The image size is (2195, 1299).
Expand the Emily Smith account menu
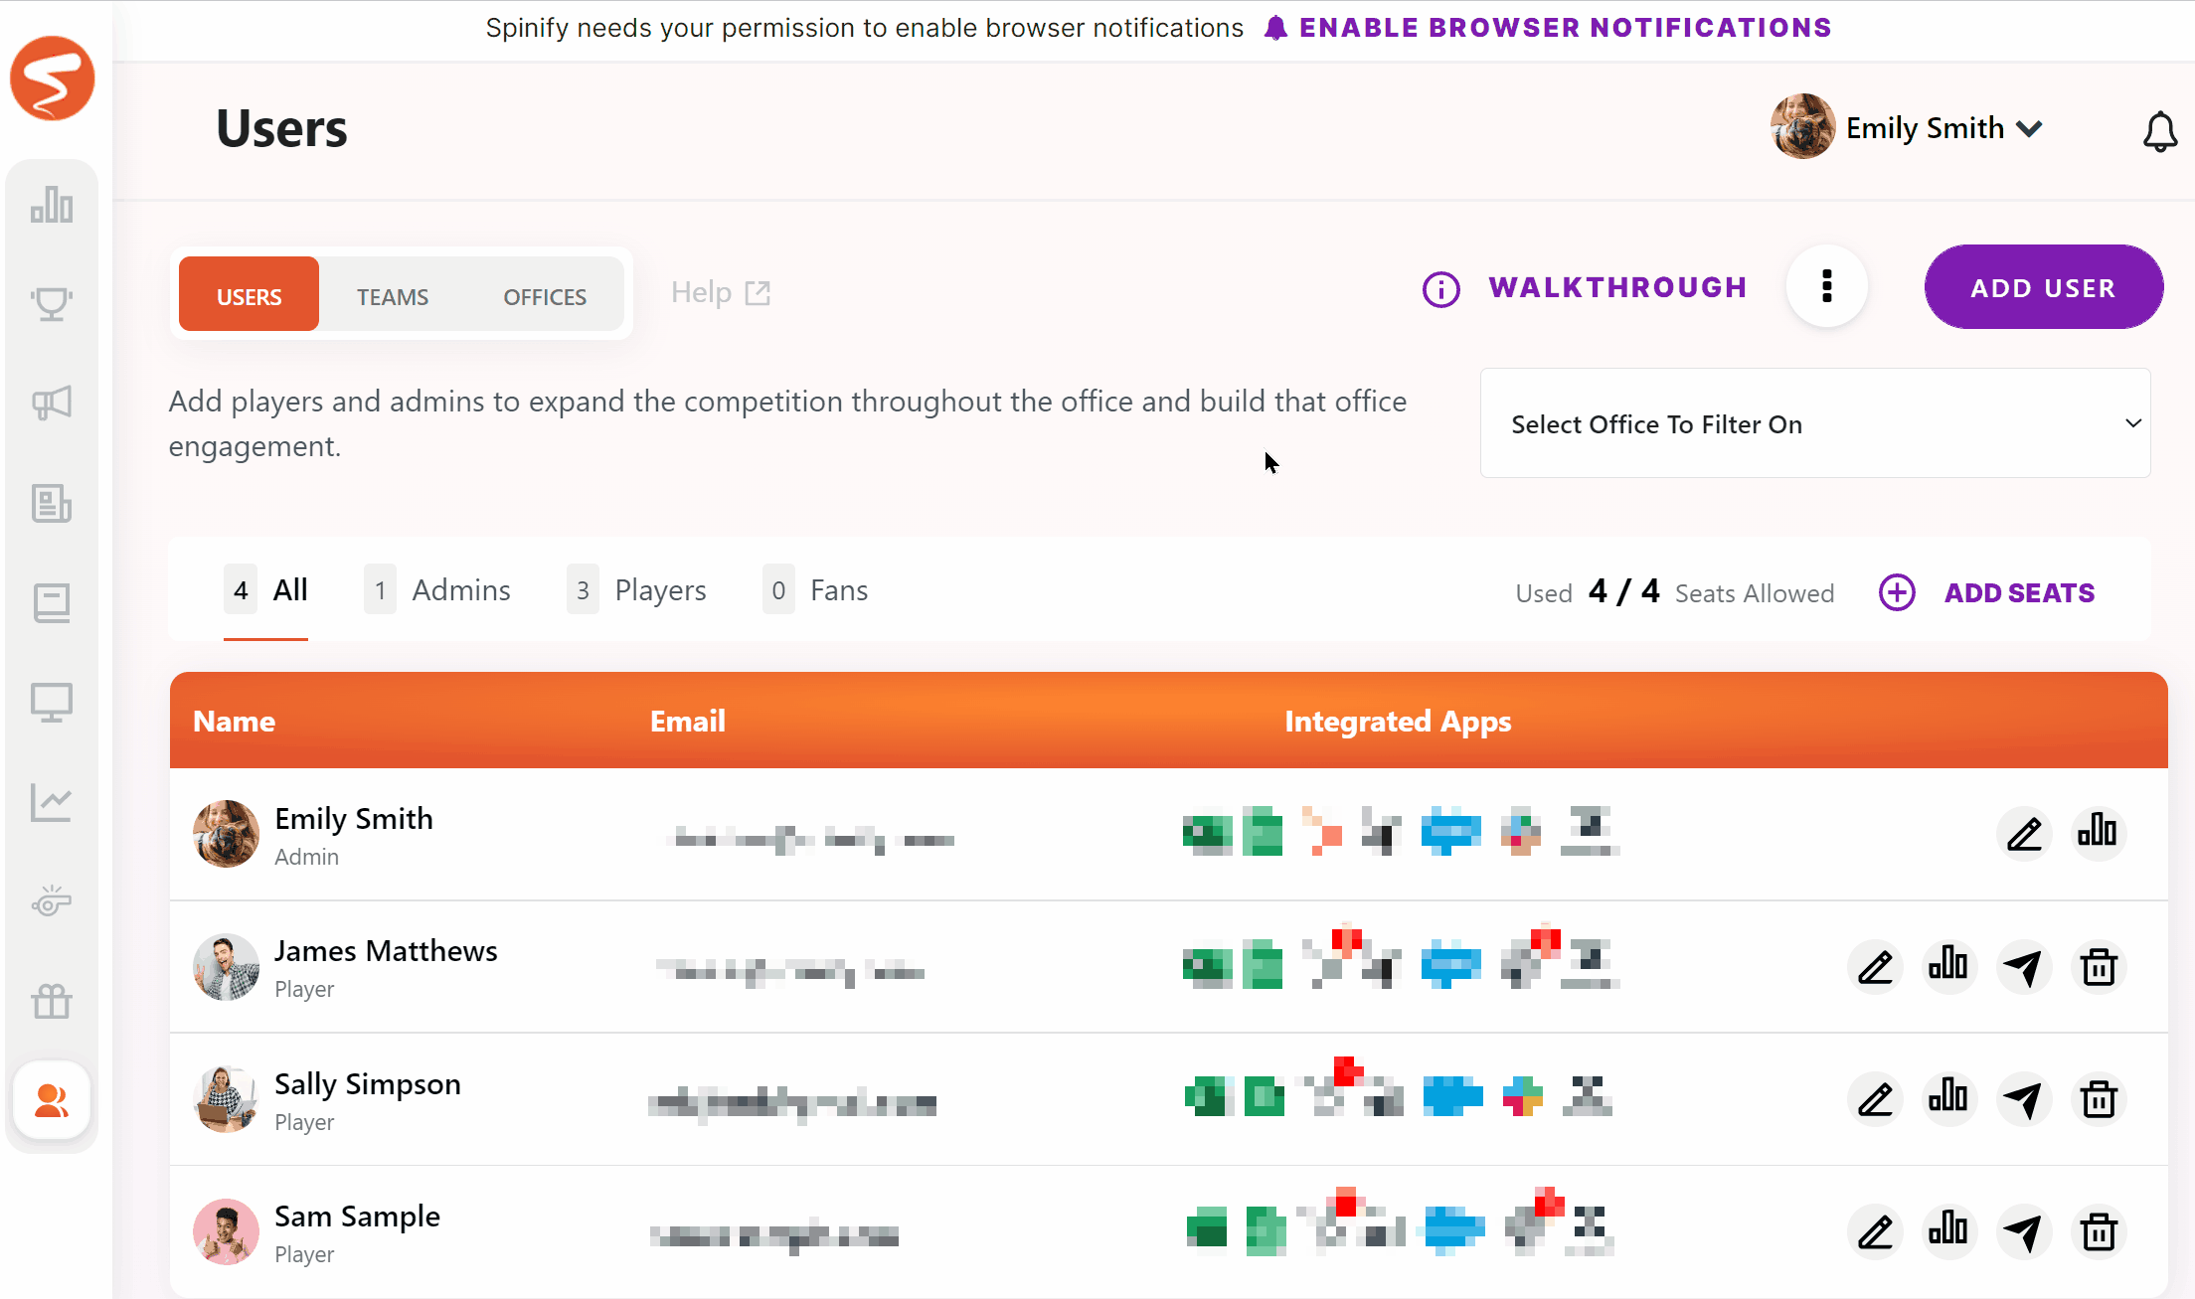pos(2030,127)
